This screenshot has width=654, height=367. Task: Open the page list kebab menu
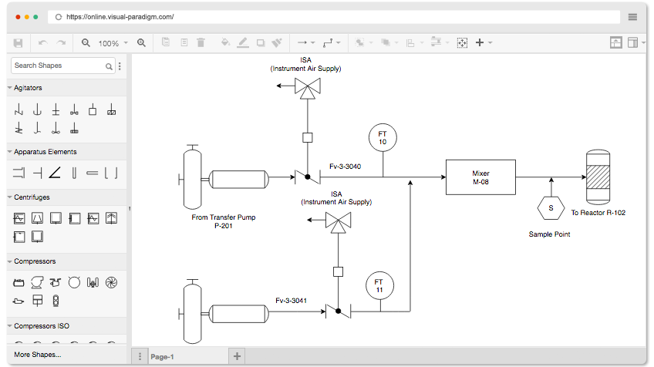[140, 356]
